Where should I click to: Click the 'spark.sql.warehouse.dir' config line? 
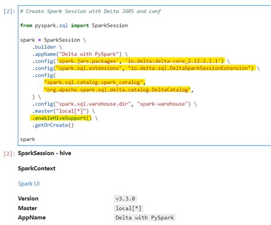pyautogui.click(x=114, y=104)
